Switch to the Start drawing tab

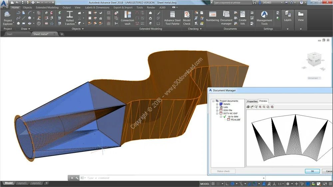click(9, 34)
